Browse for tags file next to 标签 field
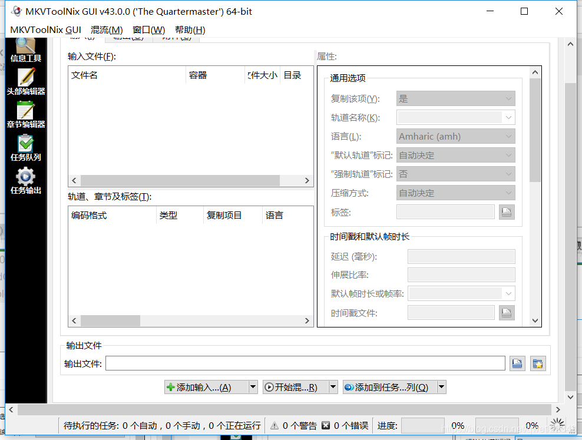 tap(507, 212)
